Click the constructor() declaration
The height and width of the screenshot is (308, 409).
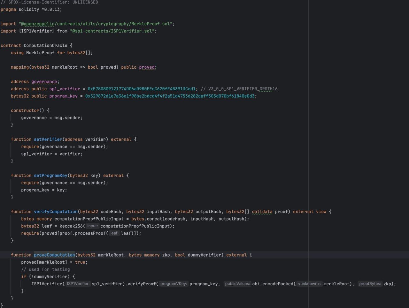[30, 110]
